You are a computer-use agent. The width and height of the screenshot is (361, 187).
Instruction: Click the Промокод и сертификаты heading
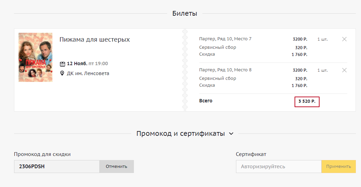click(x=180, y=134)
